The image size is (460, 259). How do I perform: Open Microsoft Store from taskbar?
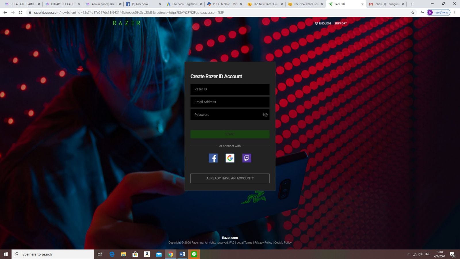tap(135, 254)
